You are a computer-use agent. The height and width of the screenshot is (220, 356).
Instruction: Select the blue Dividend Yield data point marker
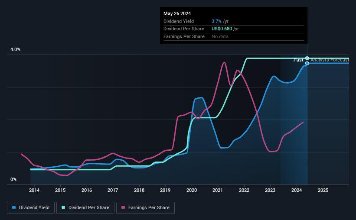307,63
